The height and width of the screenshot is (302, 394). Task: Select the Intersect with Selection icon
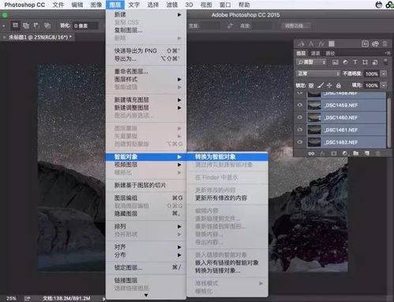[x=47, y=25]
